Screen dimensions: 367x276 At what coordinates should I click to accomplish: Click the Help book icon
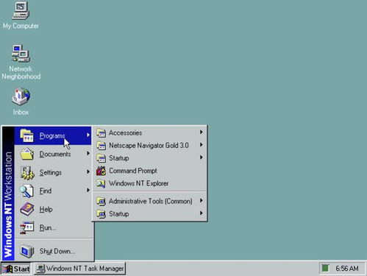[27, 209]
